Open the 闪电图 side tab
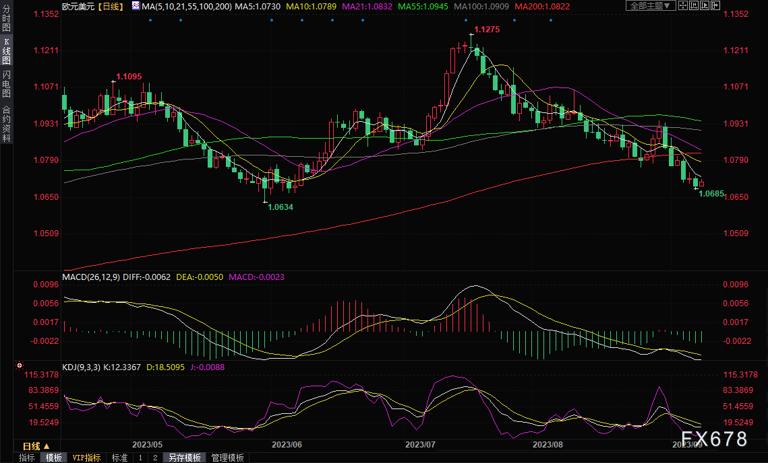This screenshot has width=768, height=463. 6,83
